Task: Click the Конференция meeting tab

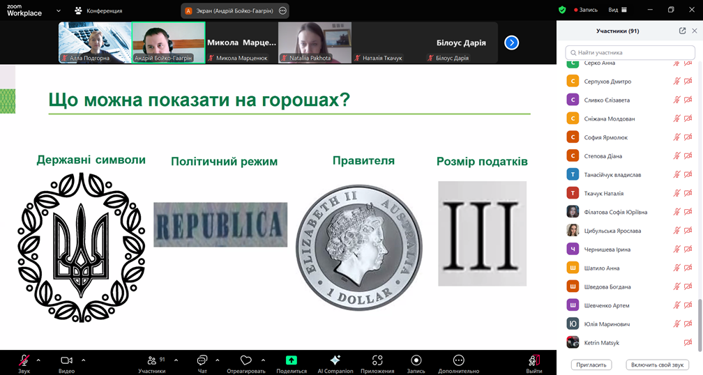Action: click(98, 10)
